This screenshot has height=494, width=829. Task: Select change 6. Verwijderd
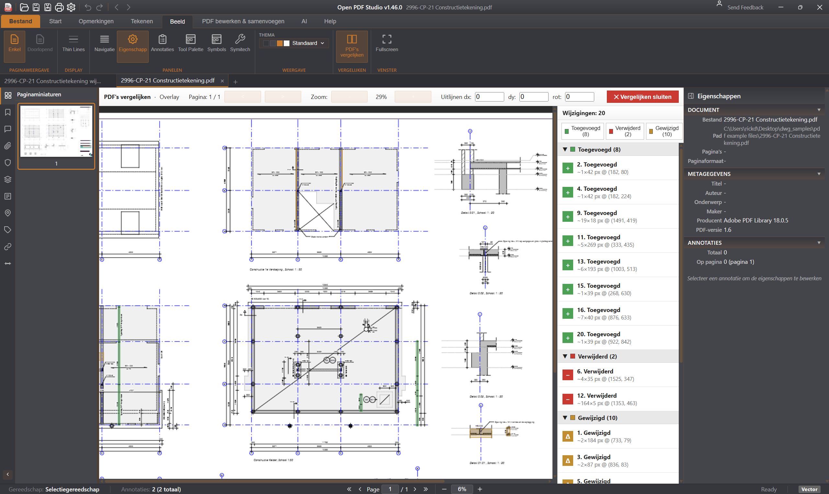pos(618,375)
